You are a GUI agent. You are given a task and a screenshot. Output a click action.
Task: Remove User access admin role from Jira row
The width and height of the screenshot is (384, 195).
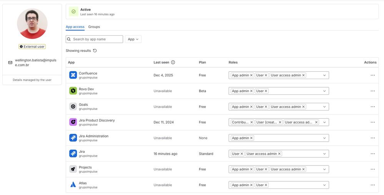coord(279,154)
